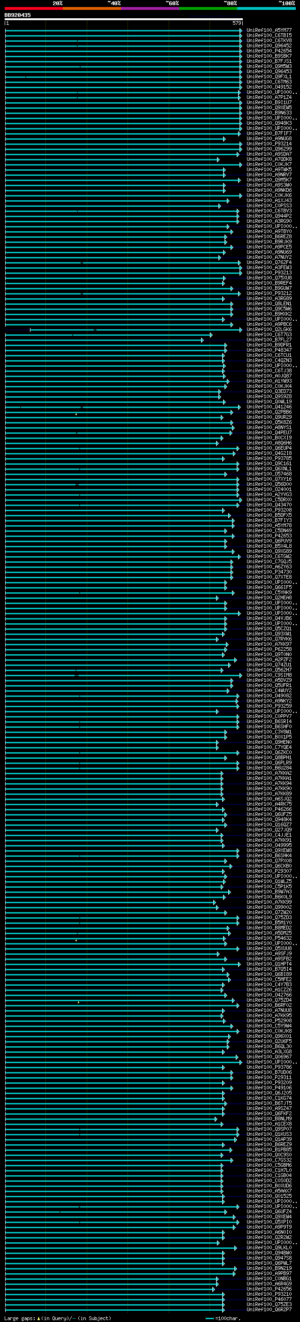Click the green ~80% identity legend segment
300x1322 pixels.
[208, 8]
